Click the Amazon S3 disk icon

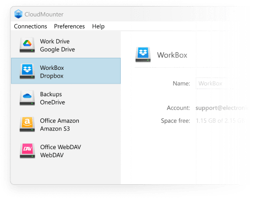pos(27,124)
